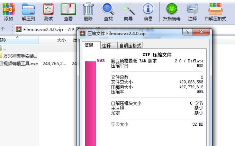Click the 文件总大小 value 429,023,568
235x146 pixels.
(x=191, y=82)
